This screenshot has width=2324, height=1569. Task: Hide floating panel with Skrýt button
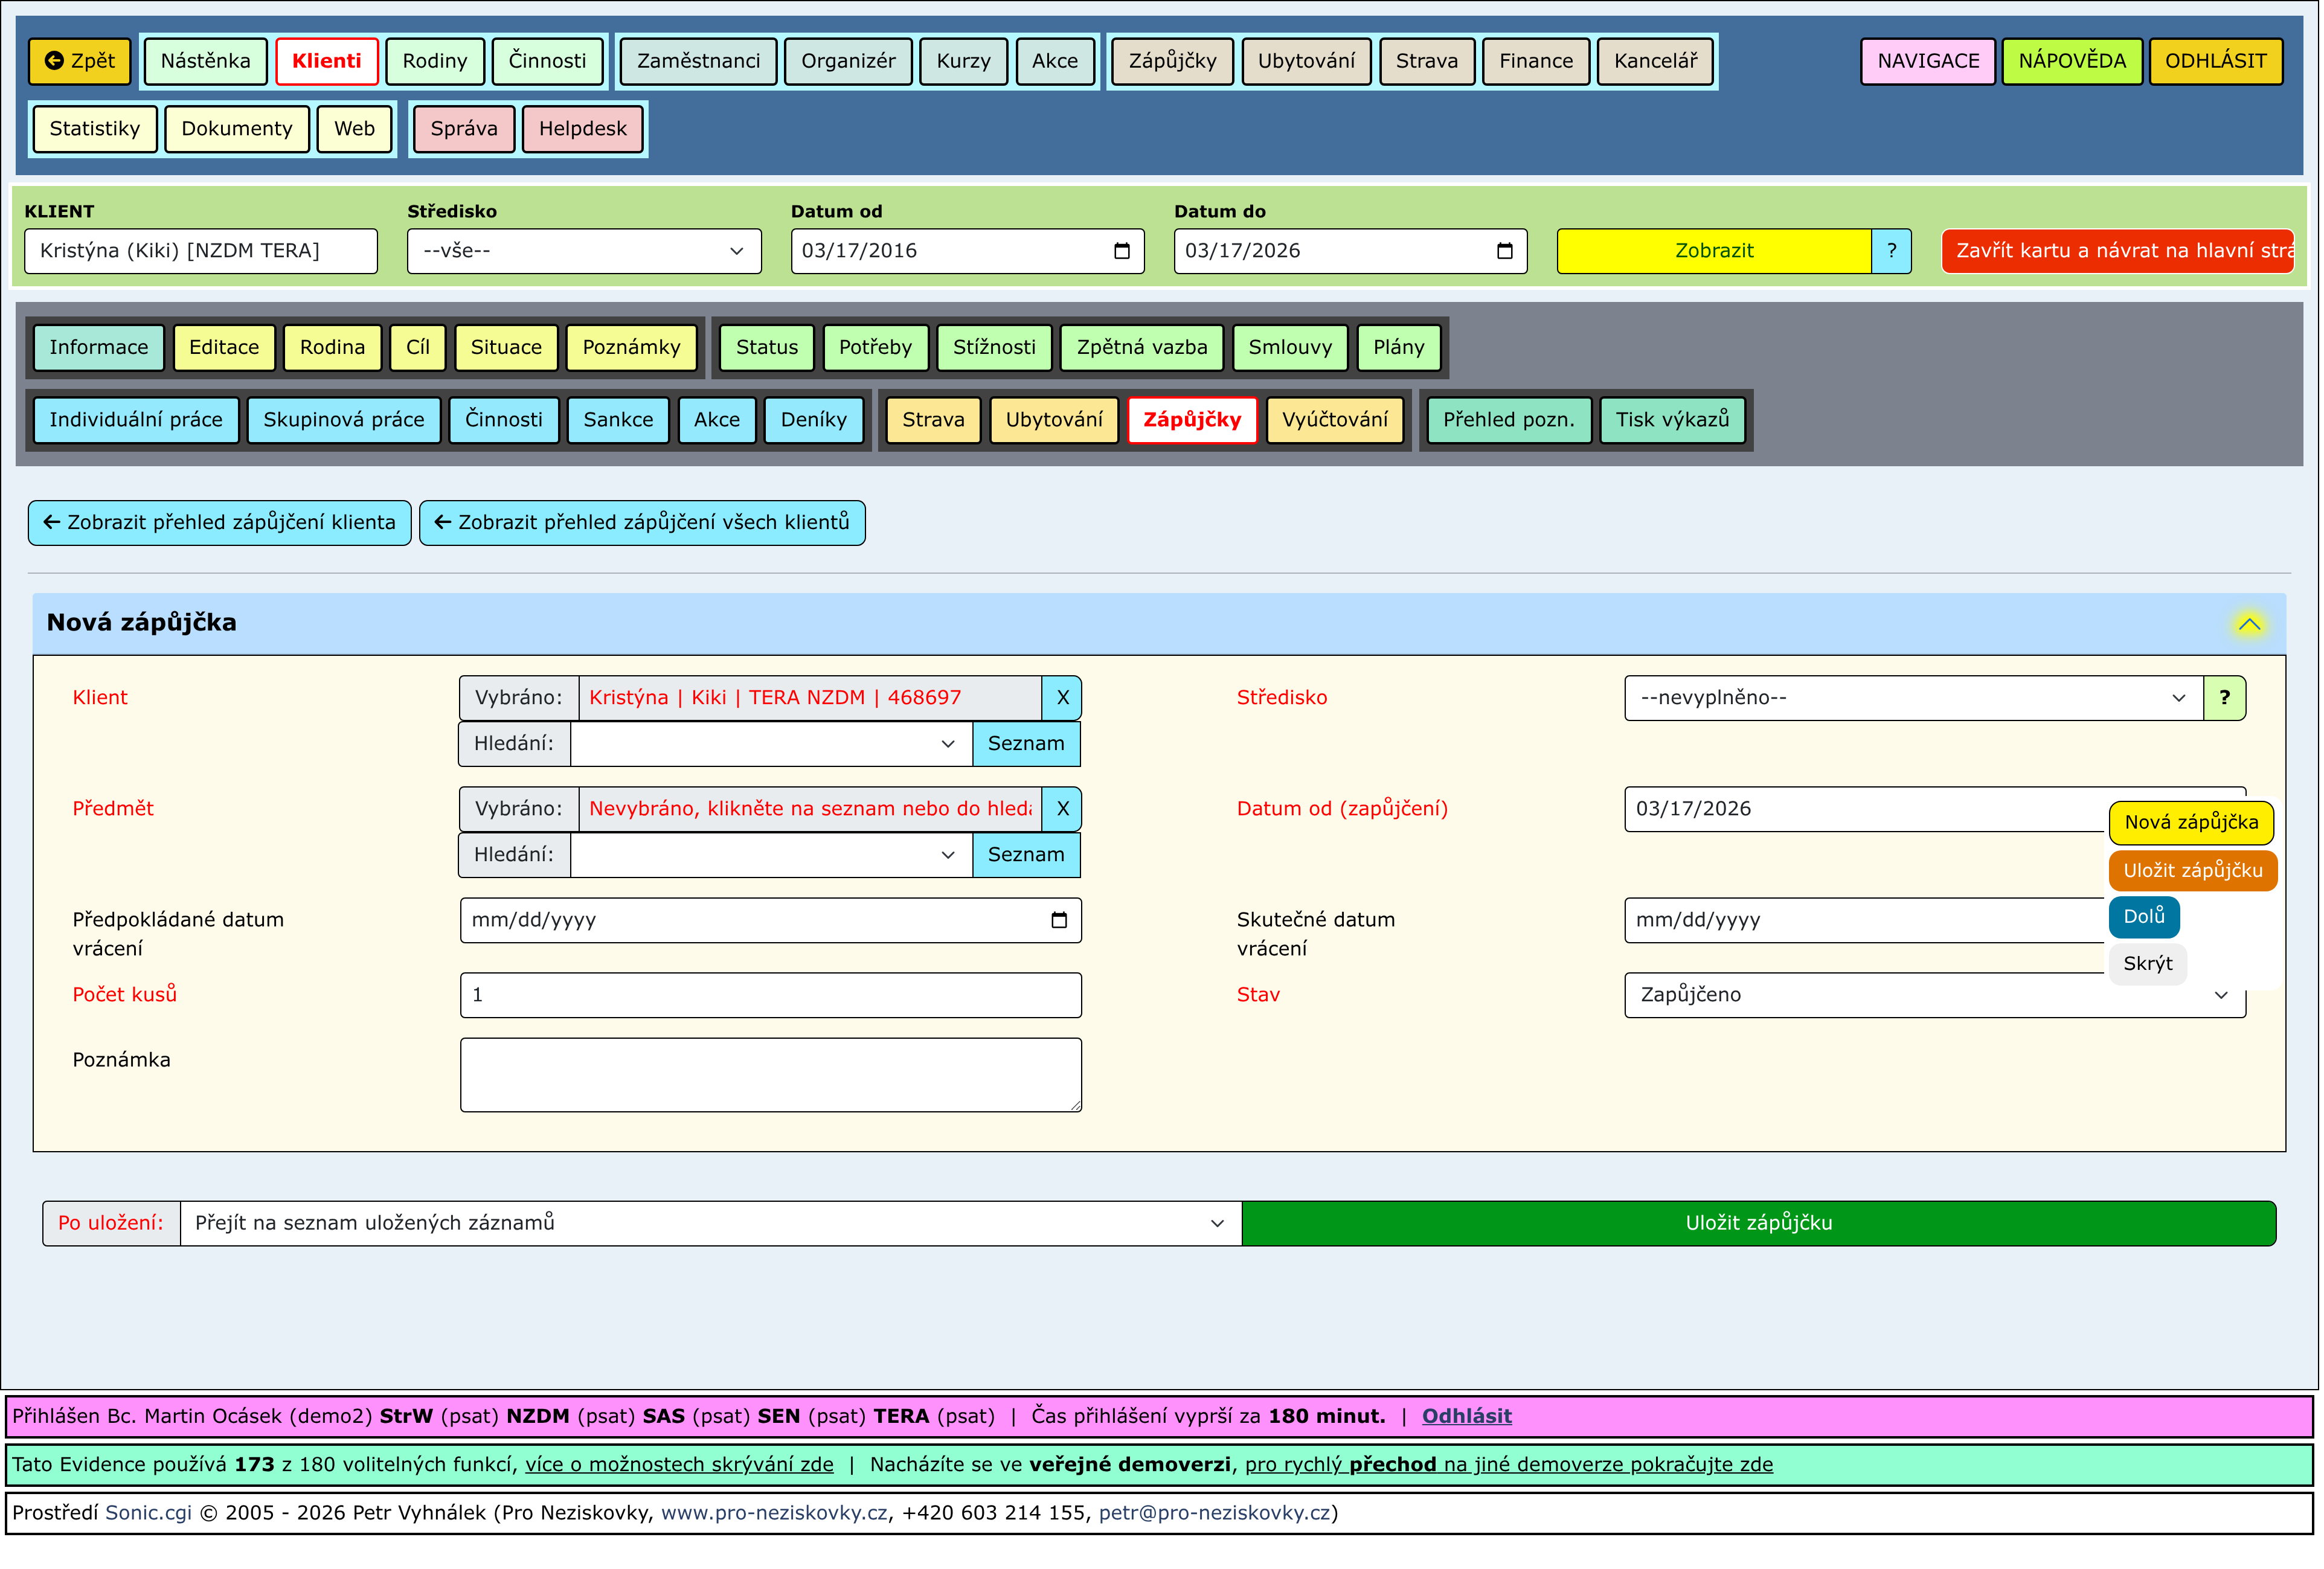pyautogui.click(x=2147, y=964)
